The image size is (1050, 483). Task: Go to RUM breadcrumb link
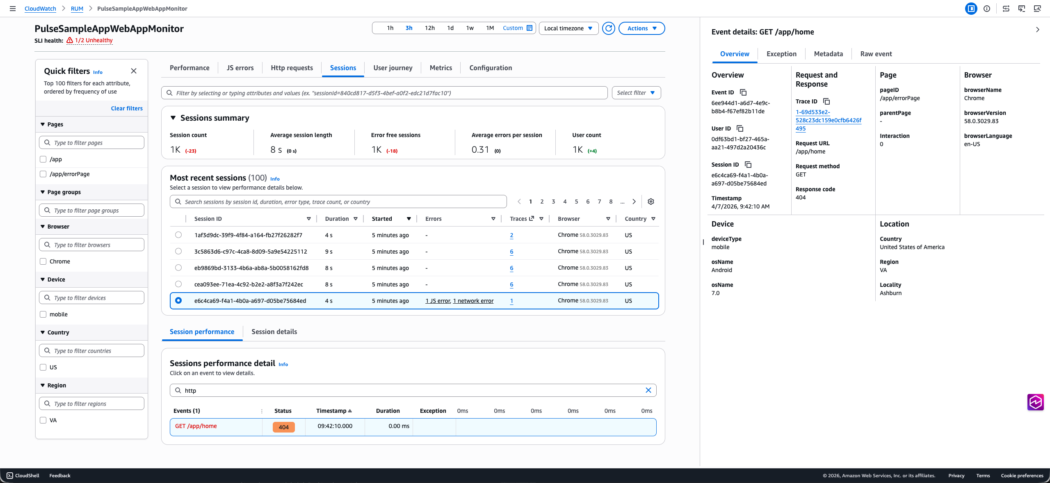click(x=77, y=9)
